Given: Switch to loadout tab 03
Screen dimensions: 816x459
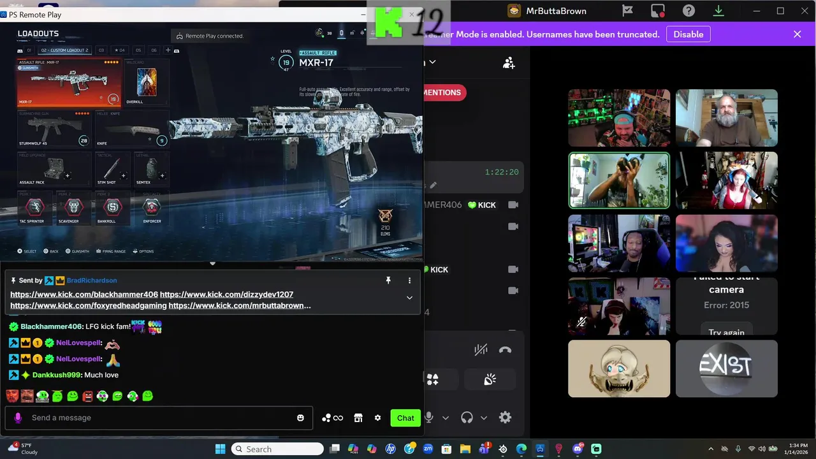Looking at the screenshot, I should (101, 50).
